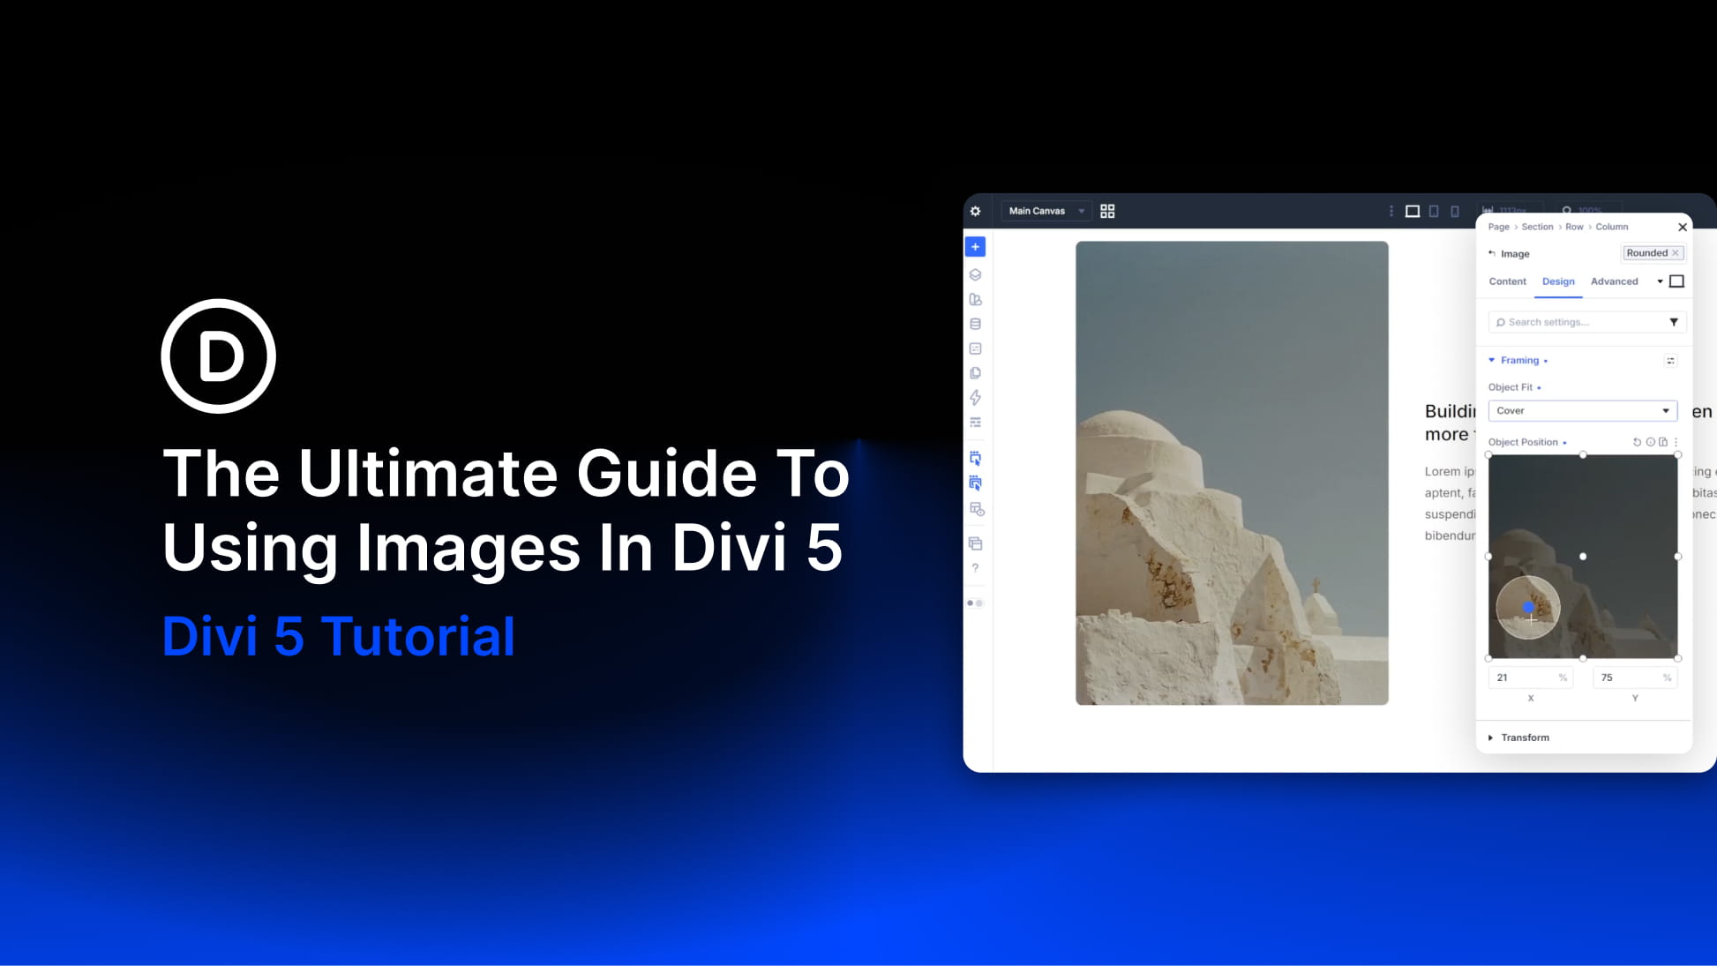The height and width of the screenshot is (966, 1717).
Task: Open the panel breakpoint dropdown arrow
Action: tap(1660, 281)
